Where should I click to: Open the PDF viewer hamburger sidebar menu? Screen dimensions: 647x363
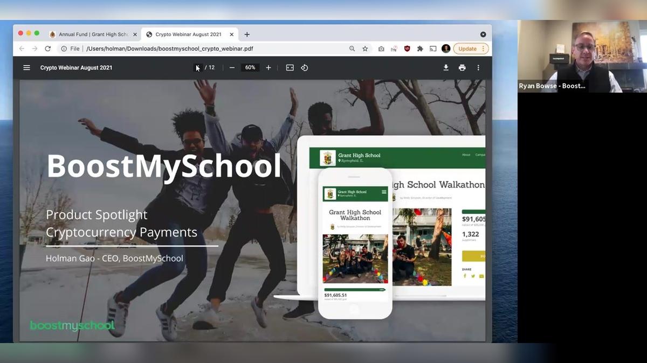pyautogui.click(x=26, y=67)
